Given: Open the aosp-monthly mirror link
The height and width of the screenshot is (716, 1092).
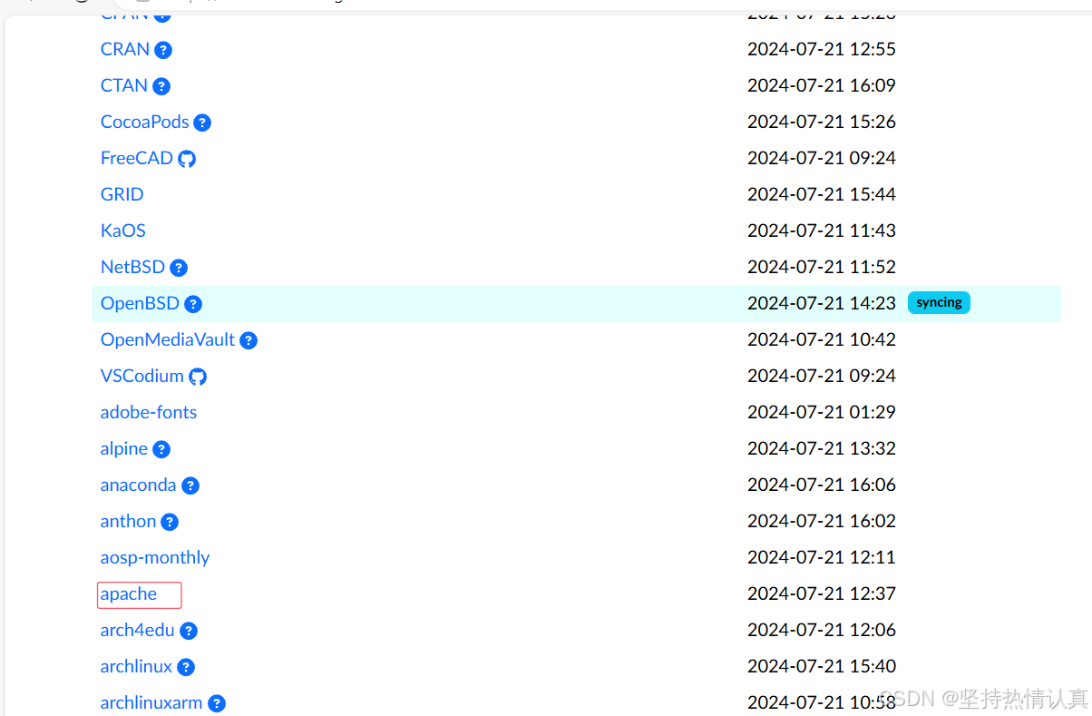Looking at the screenshot, I should coord(155,557).
